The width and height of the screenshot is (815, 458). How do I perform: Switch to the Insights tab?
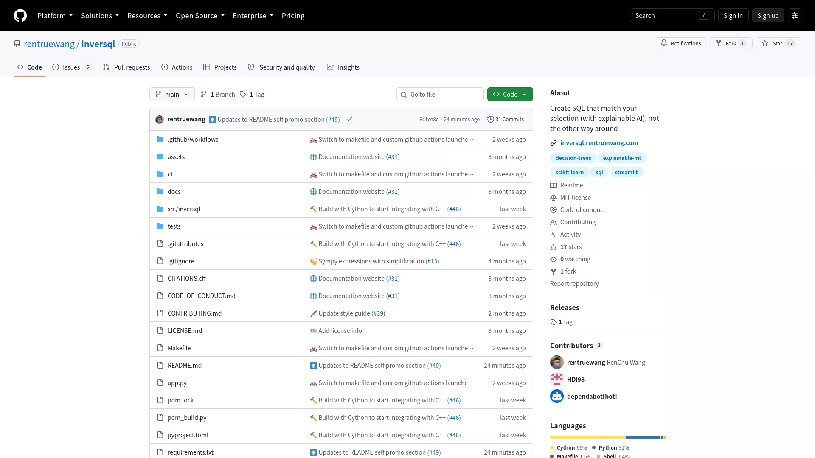point(343,67)
